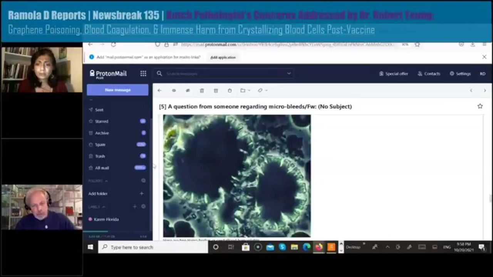Screen dimensions: 493x277
Task: Open the Starred folder
Action: [102, 121]
